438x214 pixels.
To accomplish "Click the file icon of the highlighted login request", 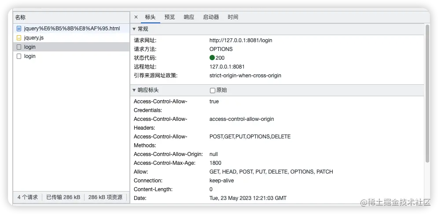I will (19, 47).
